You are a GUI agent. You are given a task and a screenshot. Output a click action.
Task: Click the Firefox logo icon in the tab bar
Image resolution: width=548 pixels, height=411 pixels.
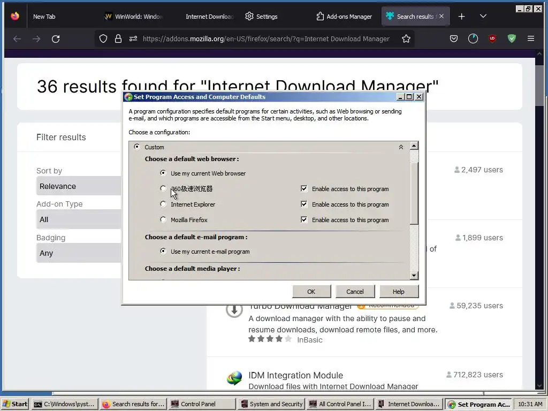(14, 16)
